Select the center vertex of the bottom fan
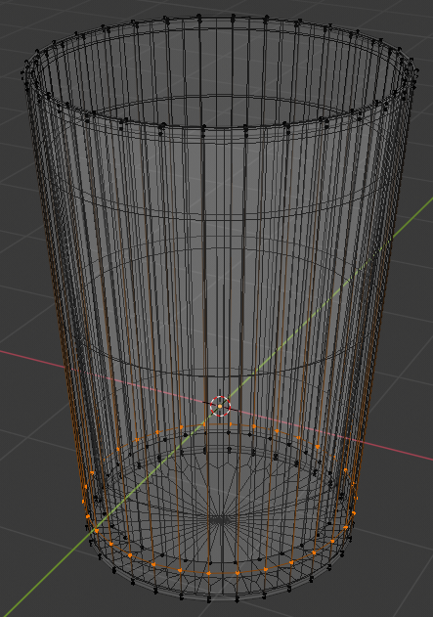 click(x=222, y=520)
